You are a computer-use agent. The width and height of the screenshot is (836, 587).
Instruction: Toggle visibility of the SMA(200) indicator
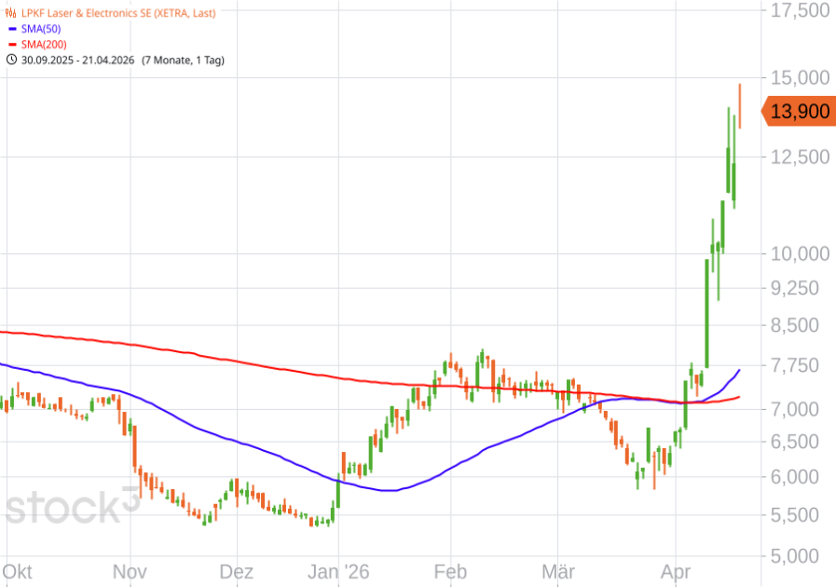coord(44,44)
